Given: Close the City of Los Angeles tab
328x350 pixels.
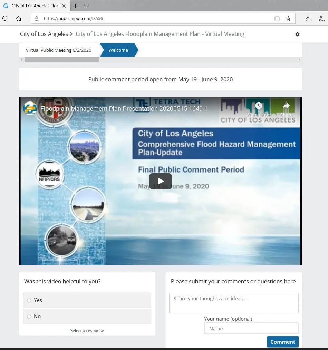Looking at the screenshot, I should [64, 6].
